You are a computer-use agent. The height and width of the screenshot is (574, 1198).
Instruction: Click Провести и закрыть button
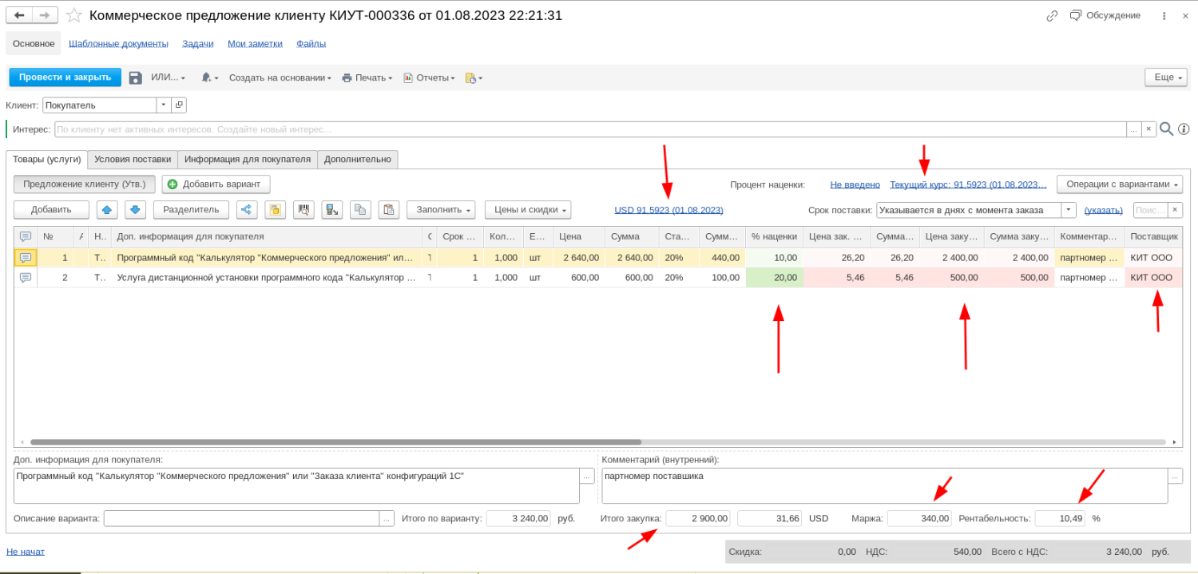(x=65, y=77)
